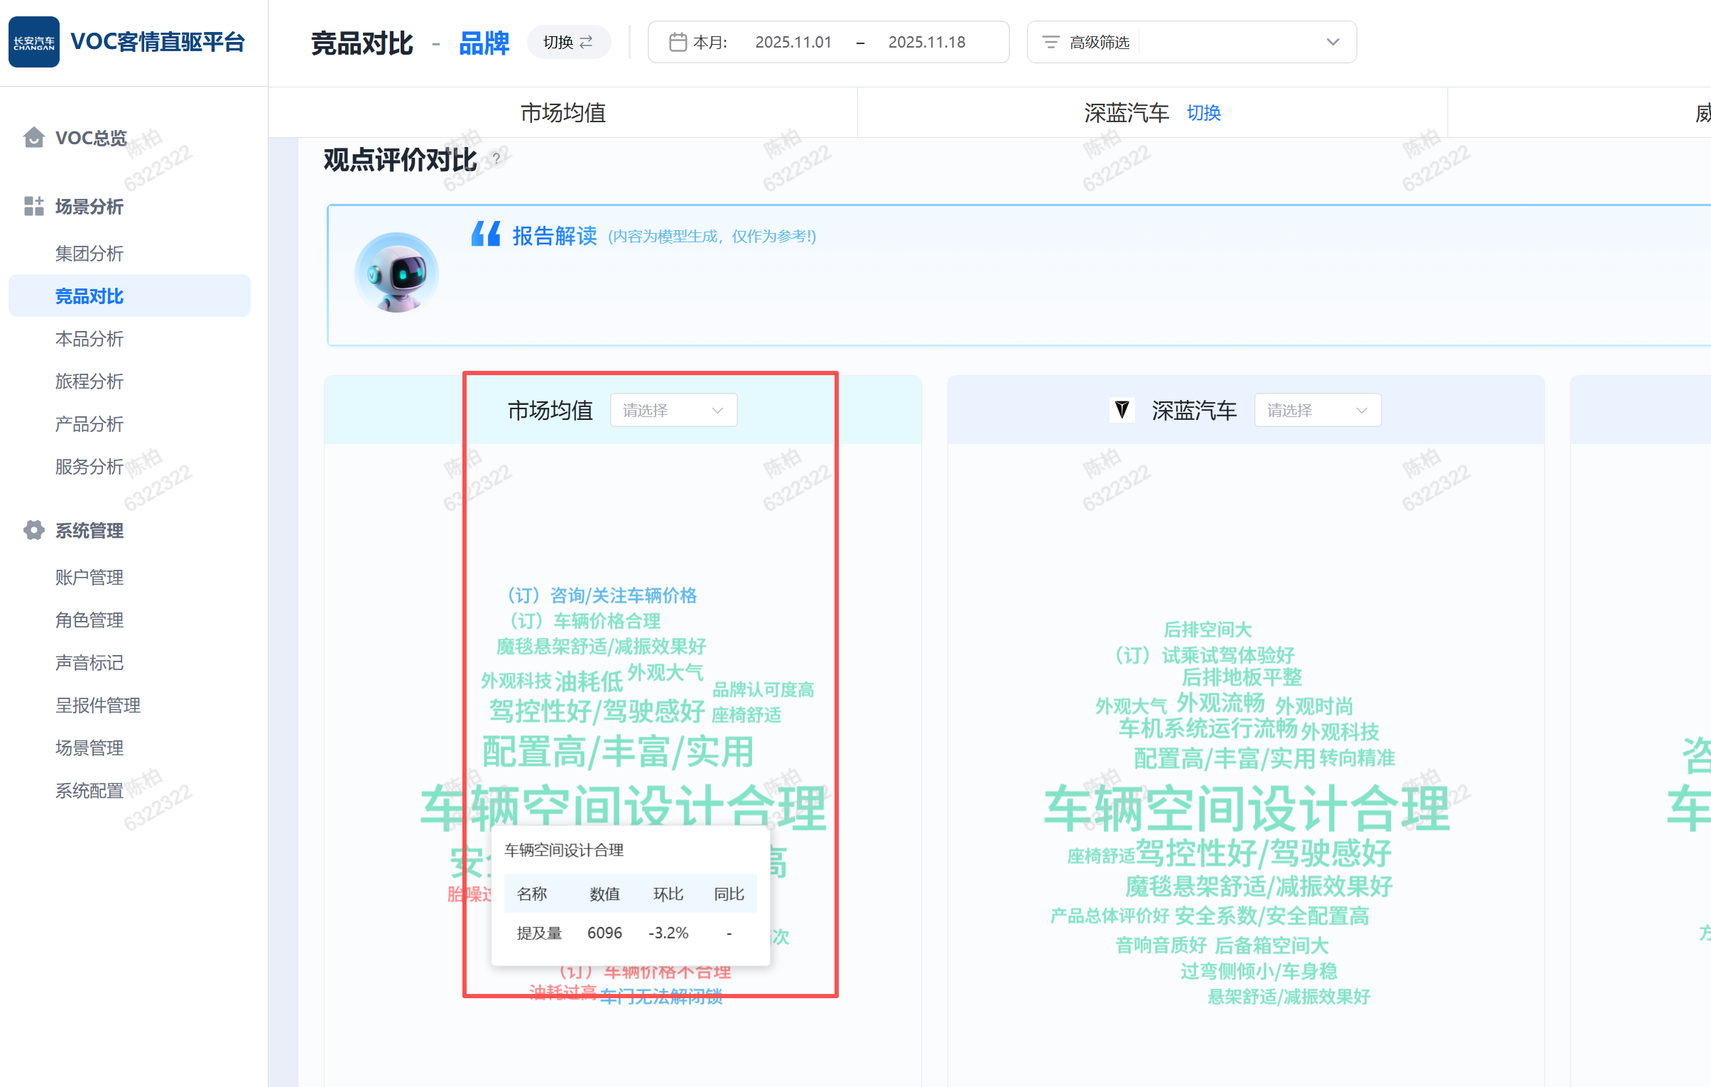Click the Changan logo icon
The width and height of the screenshot is (1711, 1087).
point(33,42)
